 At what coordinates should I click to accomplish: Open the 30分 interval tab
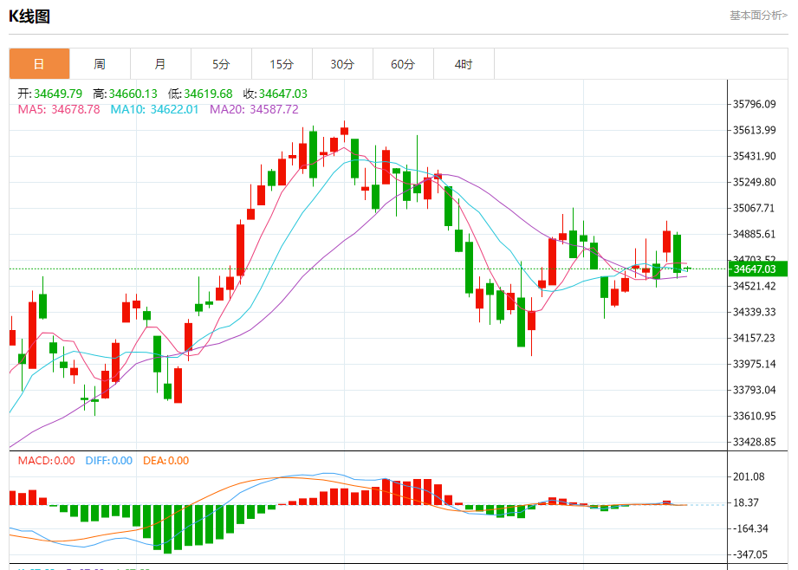tap(342, 63)
